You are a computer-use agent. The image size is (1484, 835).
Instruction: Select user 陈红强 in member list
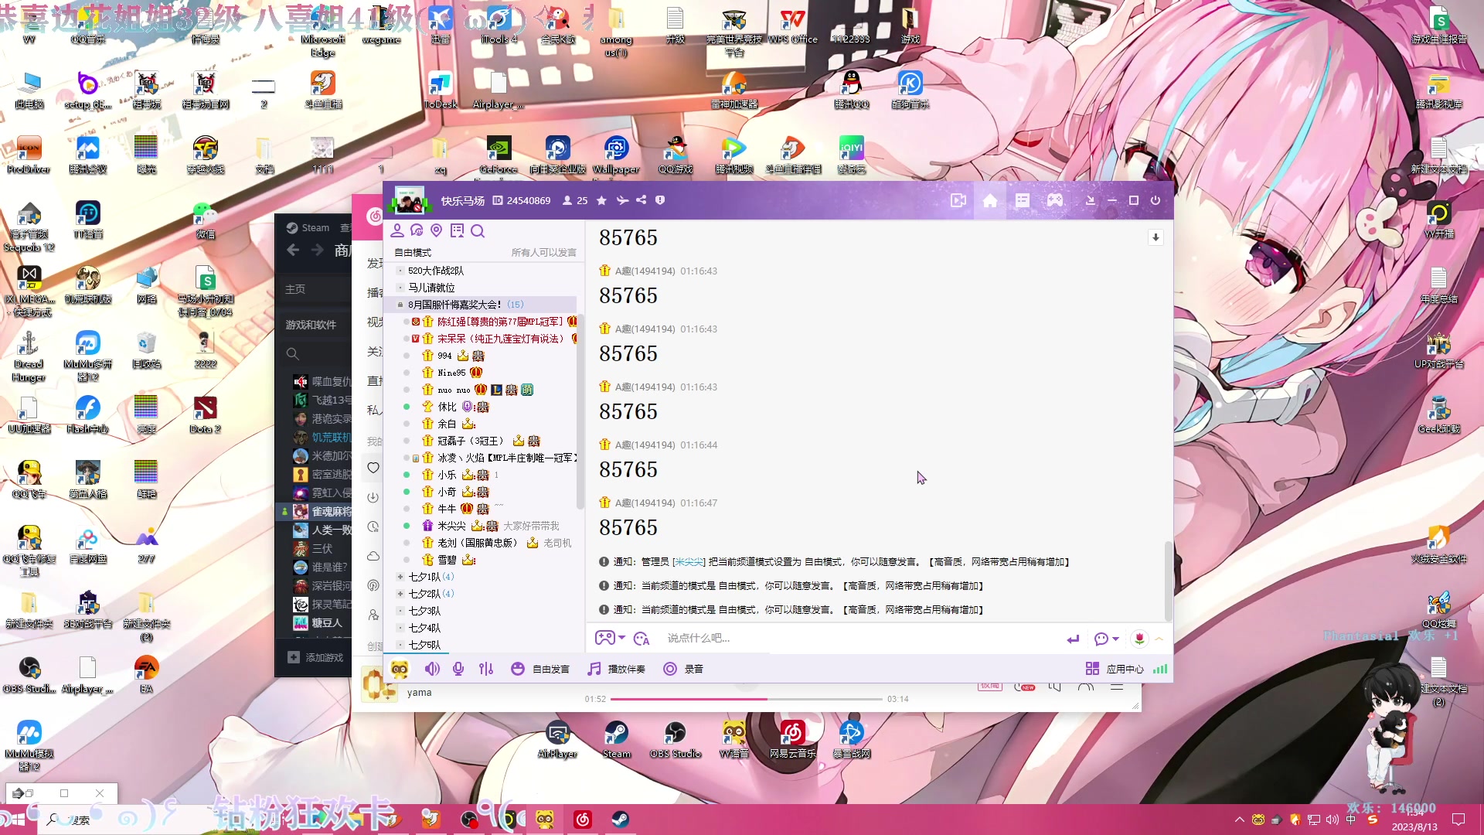[x=499, y=322]
